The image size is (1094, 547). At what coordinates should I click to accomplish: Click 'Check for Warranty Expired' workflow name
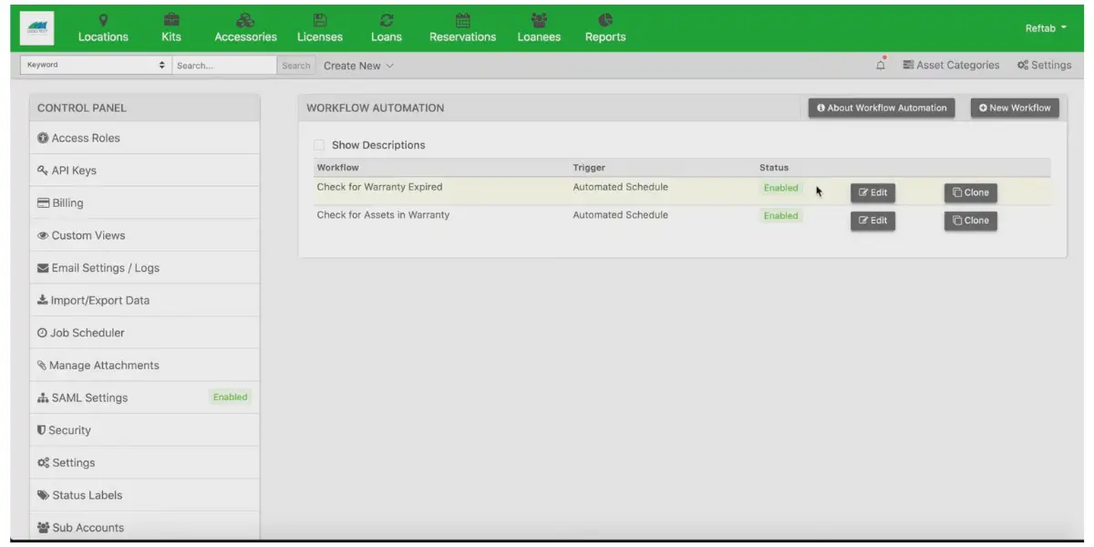coord(379,187)
